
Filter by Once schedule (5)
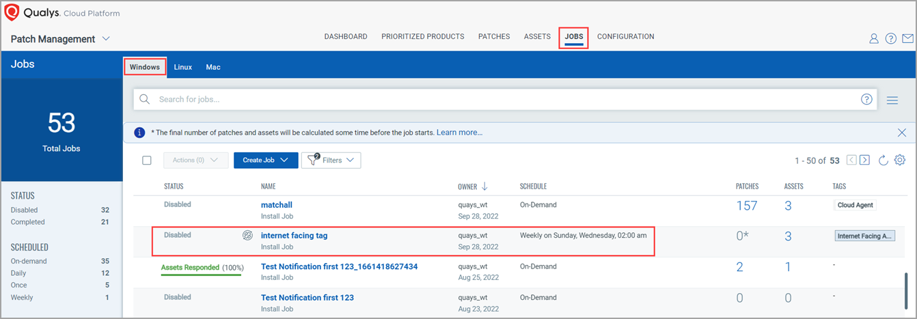tap(60, 285)
